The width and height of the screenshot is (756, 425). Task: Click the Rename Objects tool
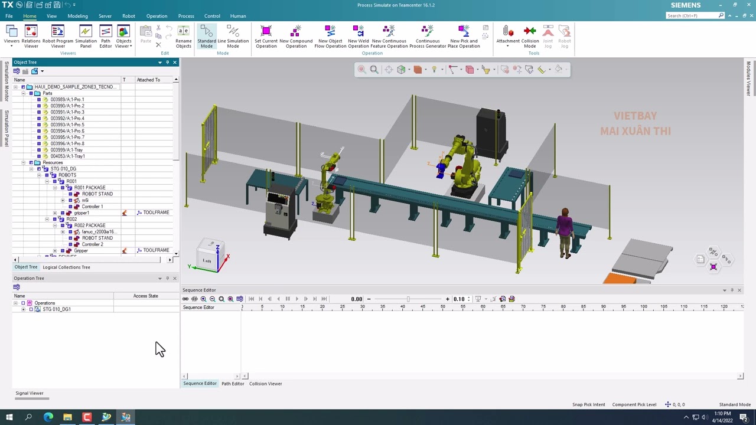183,37
